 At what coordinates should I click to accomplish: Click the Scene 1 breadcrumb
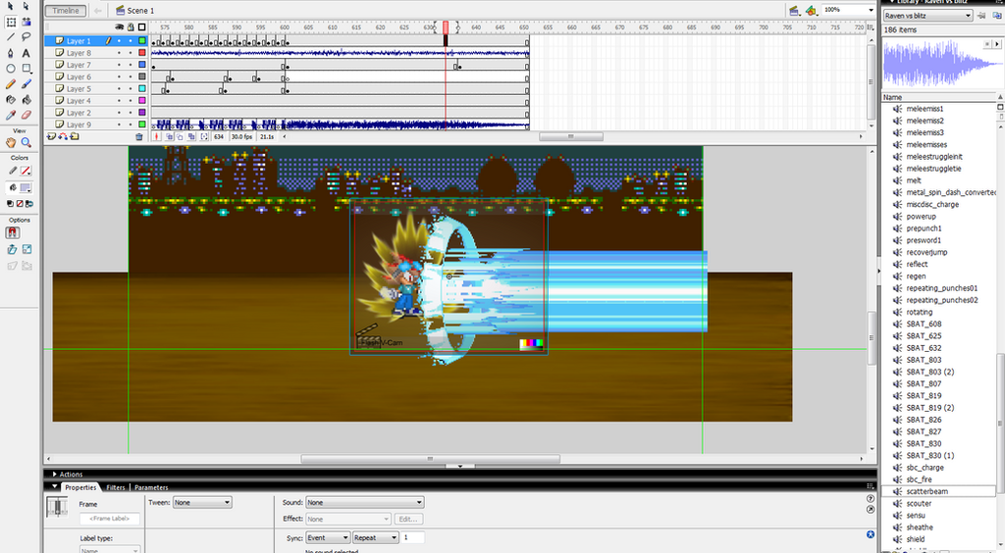[134, 10]
